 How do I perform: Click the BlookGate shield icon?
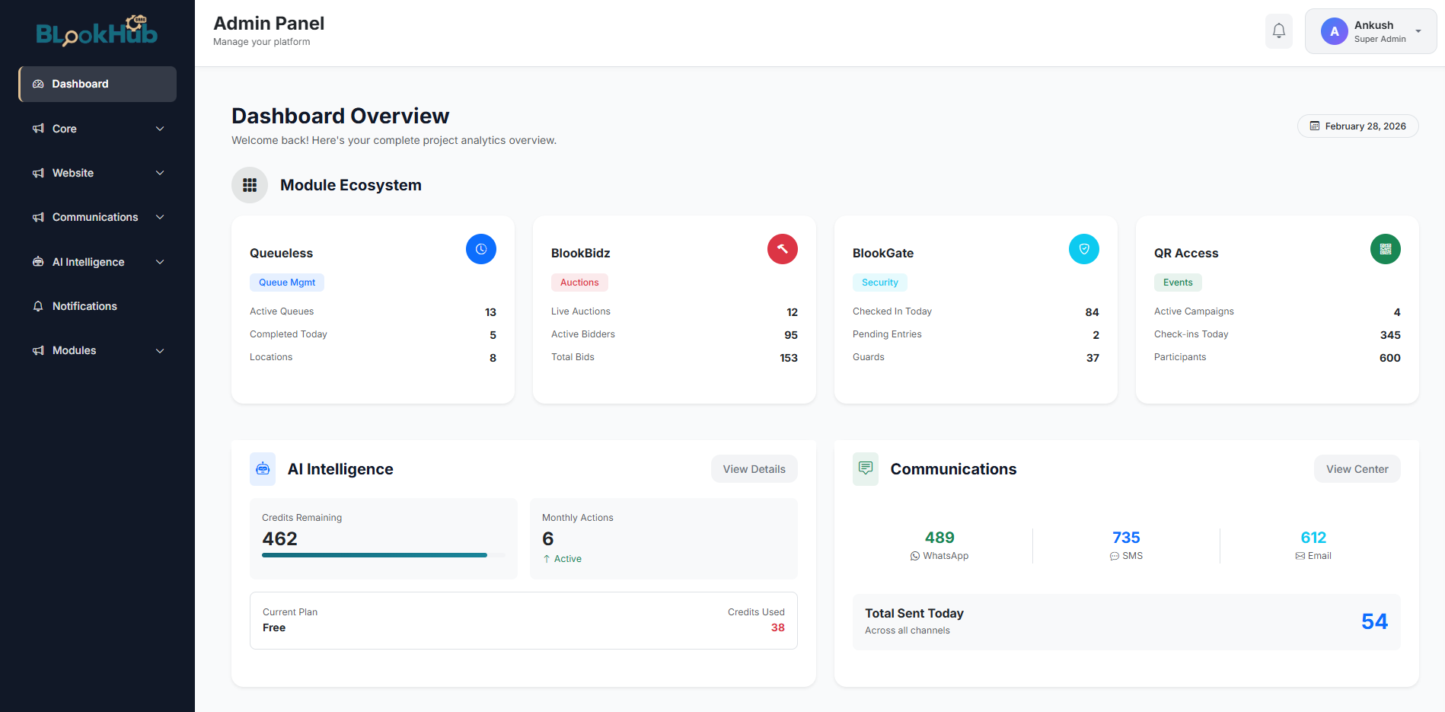[1084, 249]
